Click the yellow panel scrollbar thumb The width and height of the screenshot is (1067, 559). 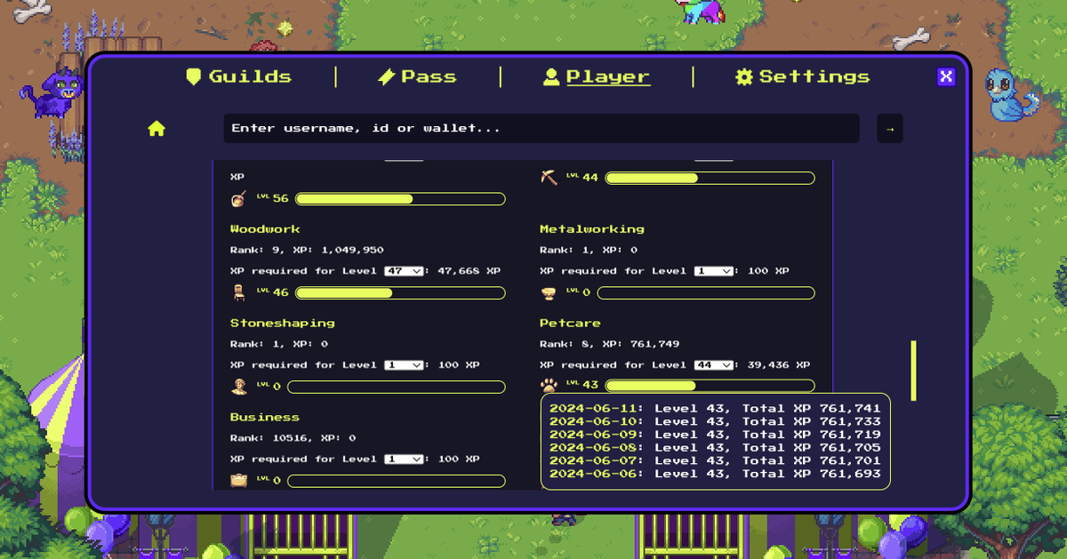pos(913,371)
